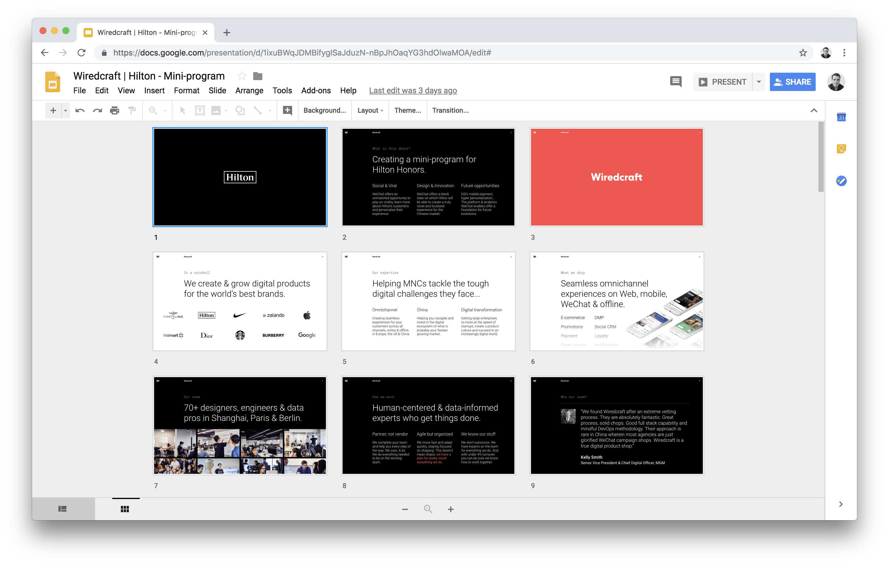The height and width of the screenshot is (566, 889).
Task: Select slide 8 'Human-centered' thumbnail
Action: tap(428, 426)
